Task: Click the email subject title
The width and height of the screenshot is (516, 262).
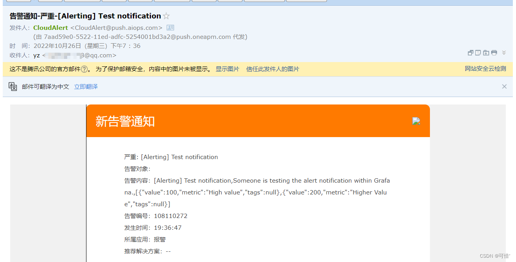Action: point(85,16)
